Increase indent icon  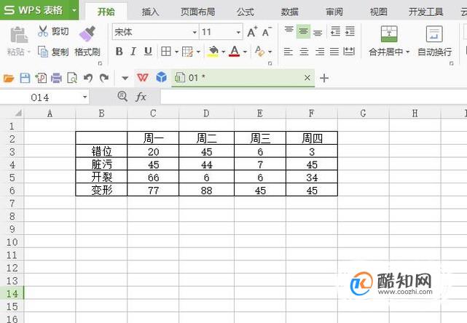tap(350, 31)
